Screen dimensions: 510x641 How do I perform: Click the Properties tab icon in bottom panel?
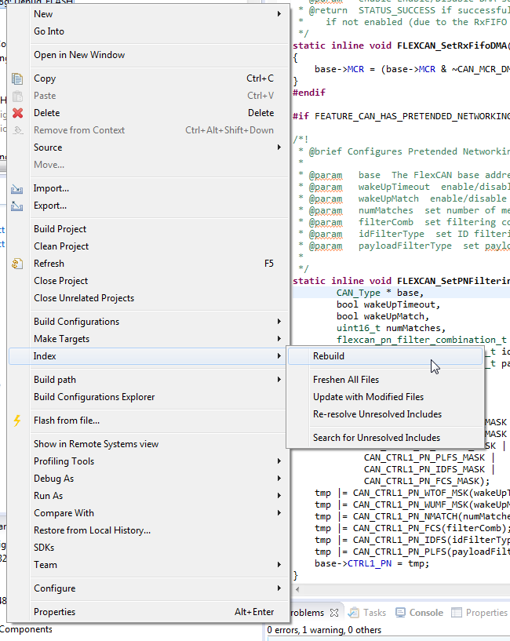(457, 613)
